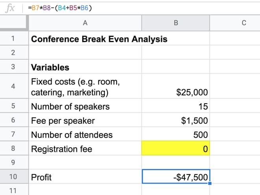The image size is (260, 195).
Task: Select the profit cell showing -$47,500
Action: tap(176, 177)
